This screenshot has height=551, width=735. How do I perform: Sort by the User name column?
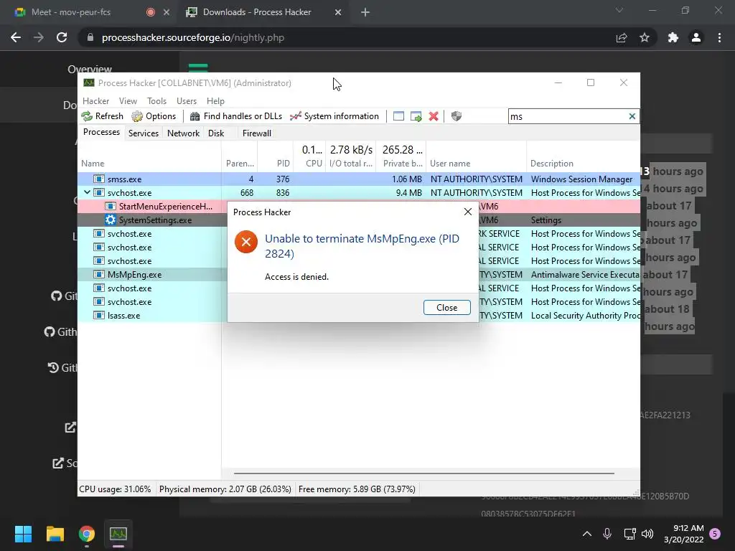click(477, 156)
